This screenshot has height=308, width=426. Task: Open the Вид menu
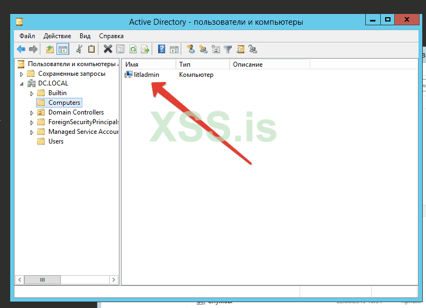(x=85, y=36)
